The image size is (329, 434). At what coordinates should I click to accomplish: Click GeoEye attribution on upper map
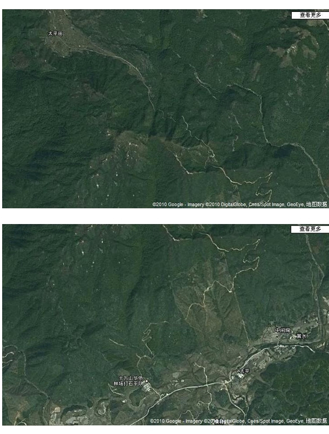point(295,205)
